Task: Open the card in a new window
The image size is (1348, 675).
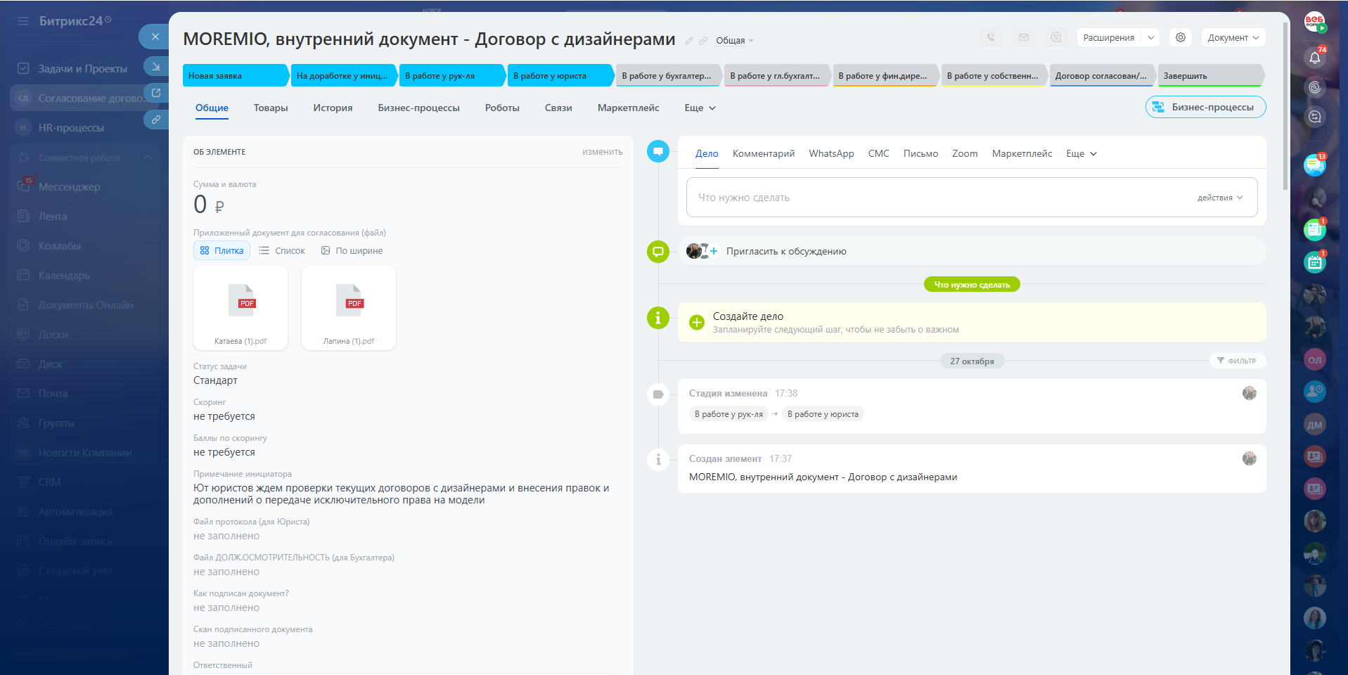Action: pos(155,93)
